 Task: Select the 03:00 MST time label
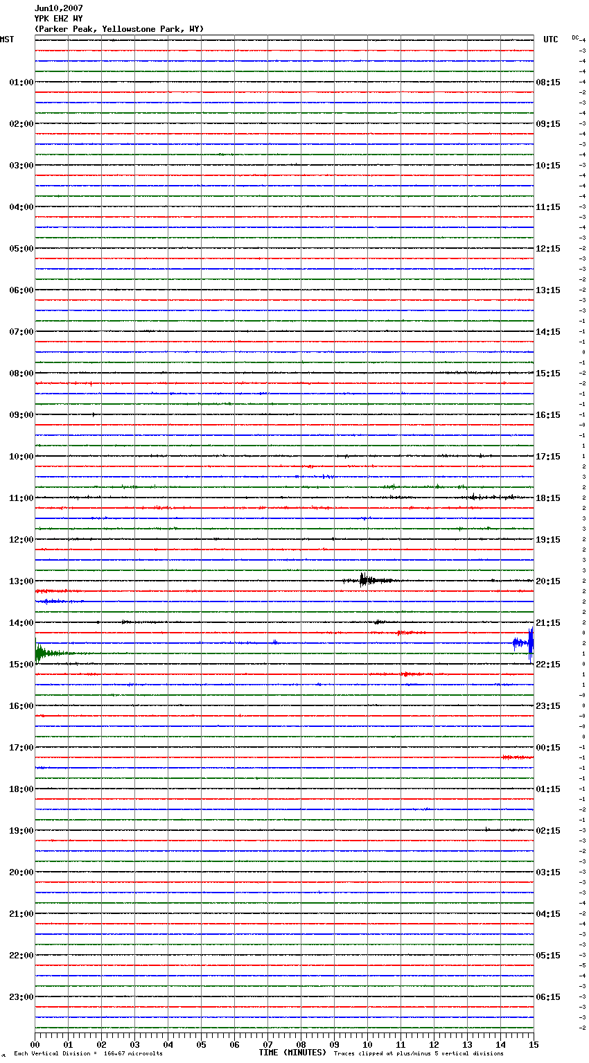pyautogui.click(x=21, y=166)
